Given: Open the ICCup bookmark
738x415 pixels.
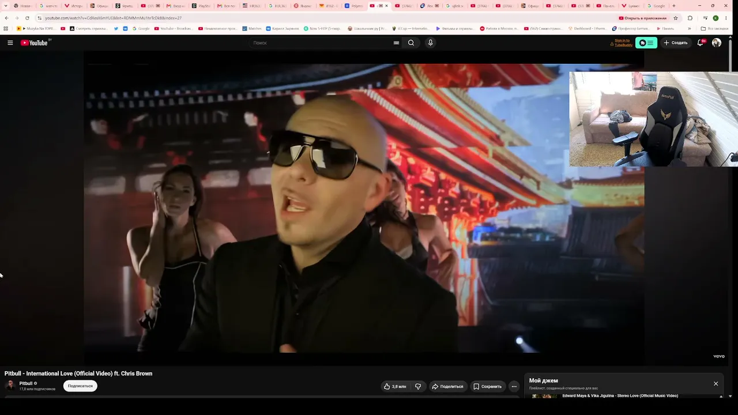Looking at the screenshot, I should [x=410, y=28].
